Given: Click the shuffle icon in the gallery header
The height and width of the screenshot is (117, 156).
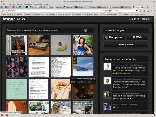Looking at the screenshot, I should [91, 30].
